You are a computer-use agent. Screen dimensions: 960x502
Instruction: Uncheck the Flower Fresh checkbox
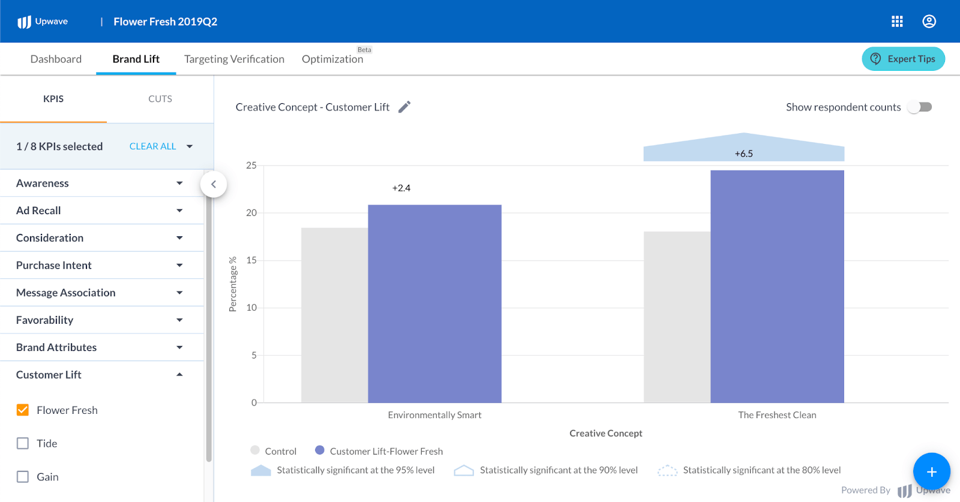coord(23,410)
